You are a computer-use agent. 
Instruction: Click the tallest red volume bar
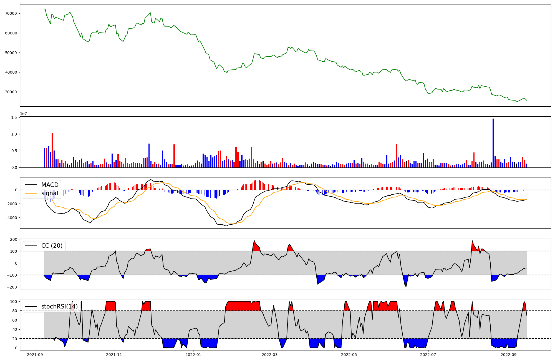tap(52, 150)
